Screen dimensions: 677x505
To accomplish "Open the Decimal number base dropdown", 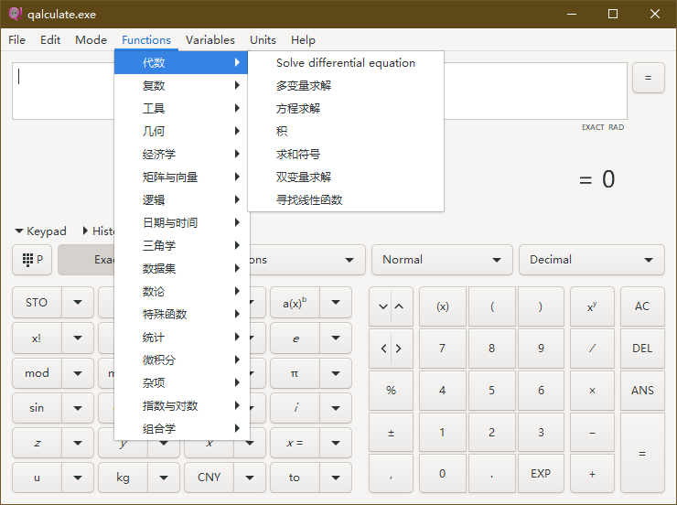I will coord(591,260).
